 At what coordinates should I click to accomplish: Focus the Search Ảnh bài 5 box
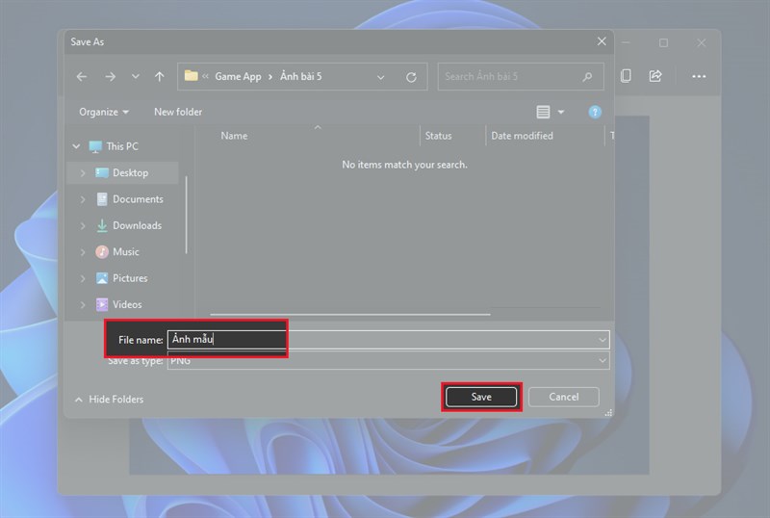click(x=521, y=77)
